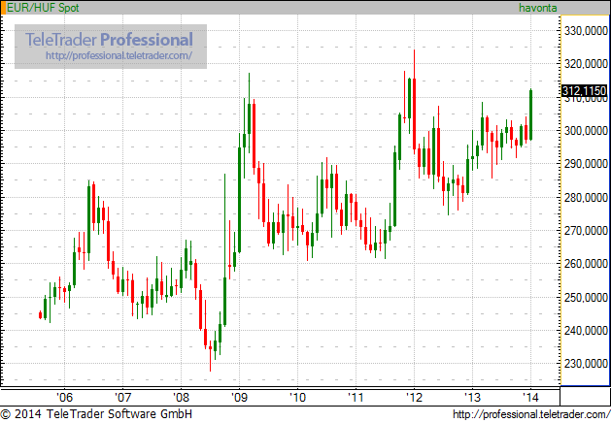Click the current price label 312,1150
This screenshot has height=423, width=611.
(x=584, y=90)
